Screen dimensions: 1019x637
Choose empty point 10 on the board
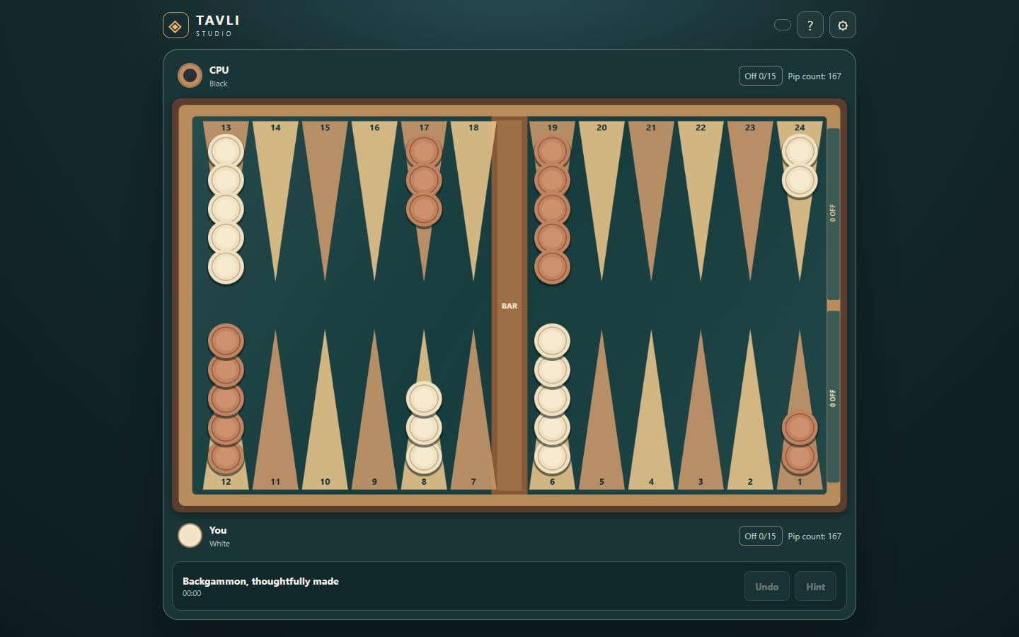pyautogui.click(x=325, y=411)
